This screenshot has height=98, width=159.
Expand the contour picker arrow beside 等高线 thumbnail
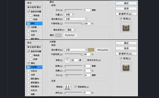click(71, 87)
